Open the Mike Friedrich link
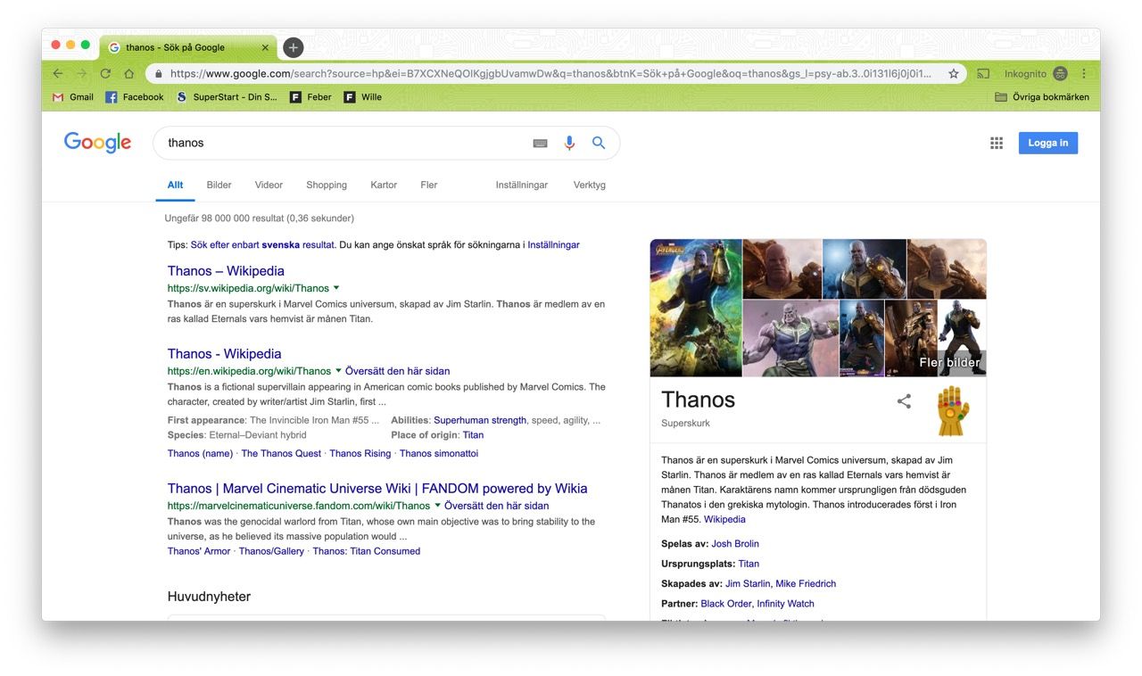The width and height of the screenshot is (1142, 676). coord(806,583)
